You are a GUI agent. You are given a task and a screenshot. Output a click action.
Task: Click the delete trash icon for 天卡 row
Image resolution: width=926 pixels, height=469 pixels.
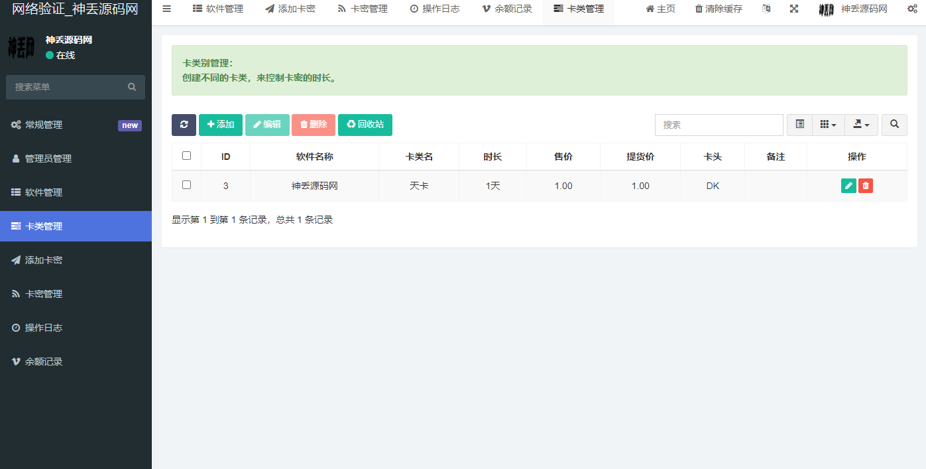point(866,186)
